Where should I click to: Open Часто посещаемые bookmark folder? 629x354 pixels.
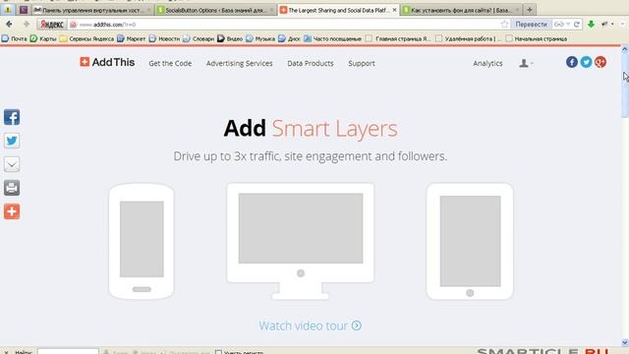tap(332, 39)
